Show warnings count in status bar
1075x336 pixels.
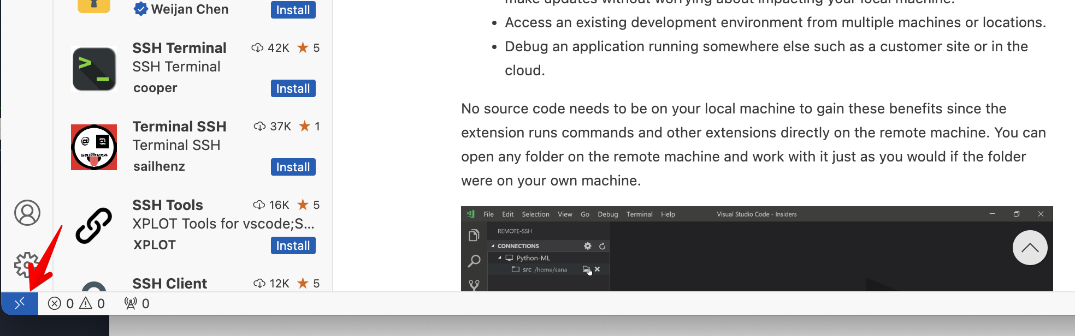(92, 303)
